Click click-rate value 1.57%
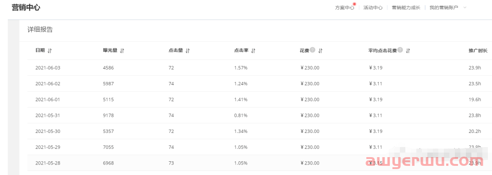 [241, 68]
